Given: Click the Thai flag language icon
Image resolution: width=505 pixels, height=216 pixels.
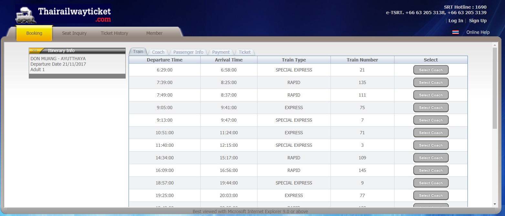Looking at the screenshot, I should pos(456,32).
